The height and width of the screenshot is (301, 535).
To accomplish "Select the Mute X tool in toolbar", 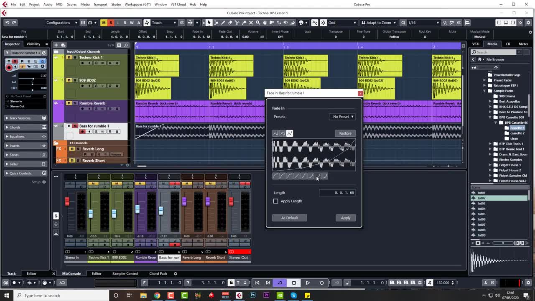I will [x=251, y=23].
